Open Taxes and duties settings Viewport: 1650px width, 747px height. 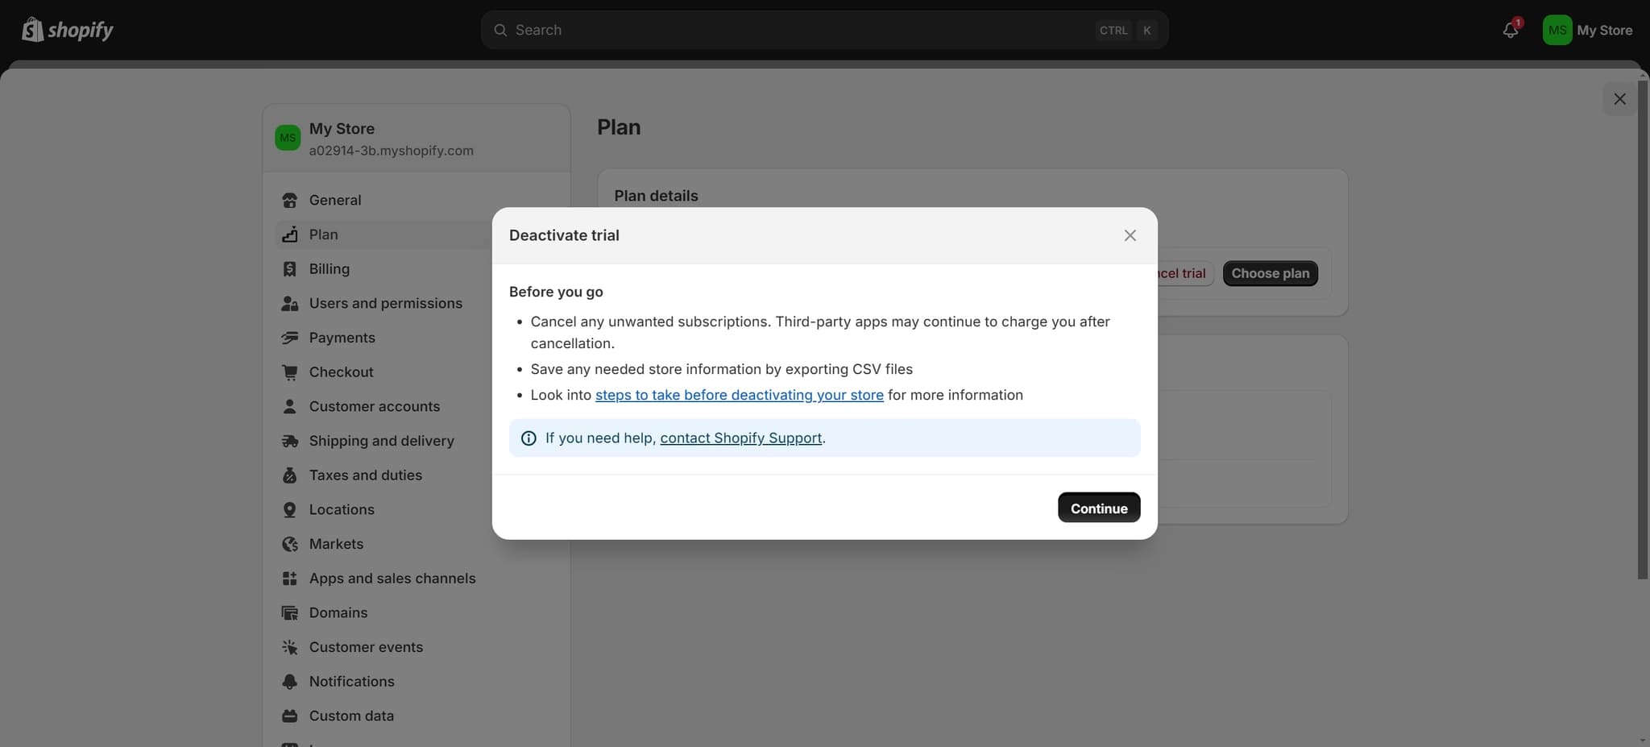click(x=365, y=475)
